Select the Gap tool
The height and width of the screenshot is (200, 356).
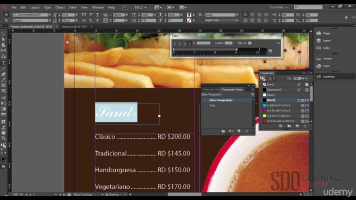pyautogui.click(x=3, y=51)
